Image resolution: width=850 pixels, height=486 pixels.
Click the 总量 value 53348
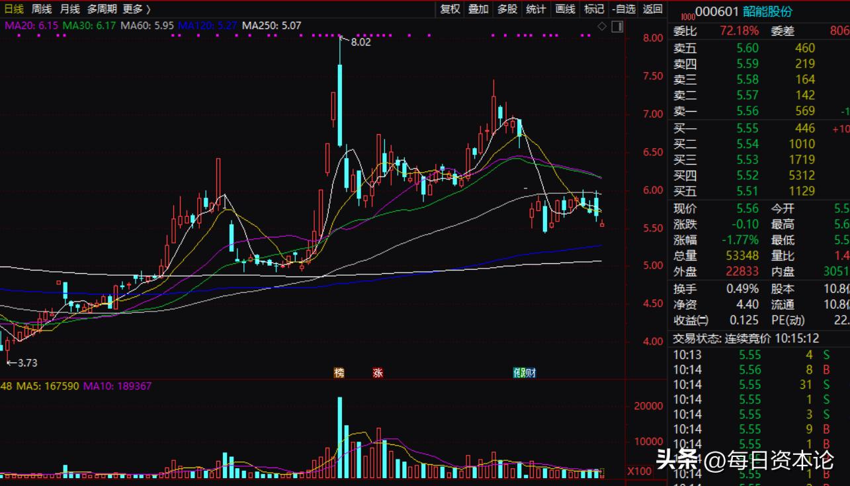coord(742,256)
